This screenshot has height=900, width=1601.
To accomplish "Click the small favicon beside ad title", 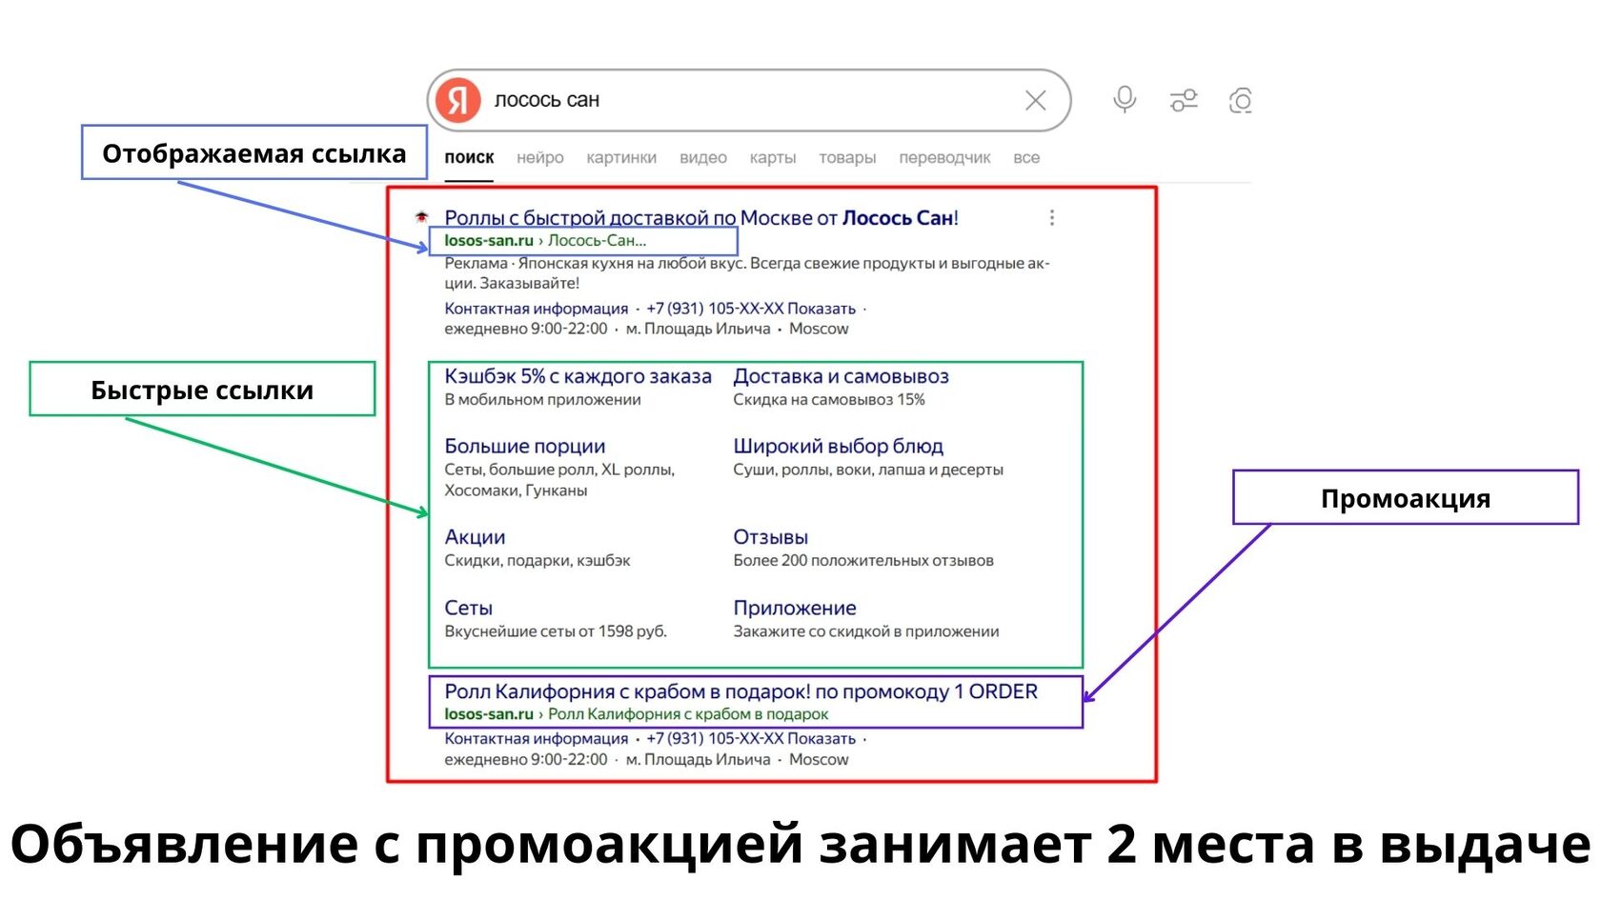I will (421, 217).
